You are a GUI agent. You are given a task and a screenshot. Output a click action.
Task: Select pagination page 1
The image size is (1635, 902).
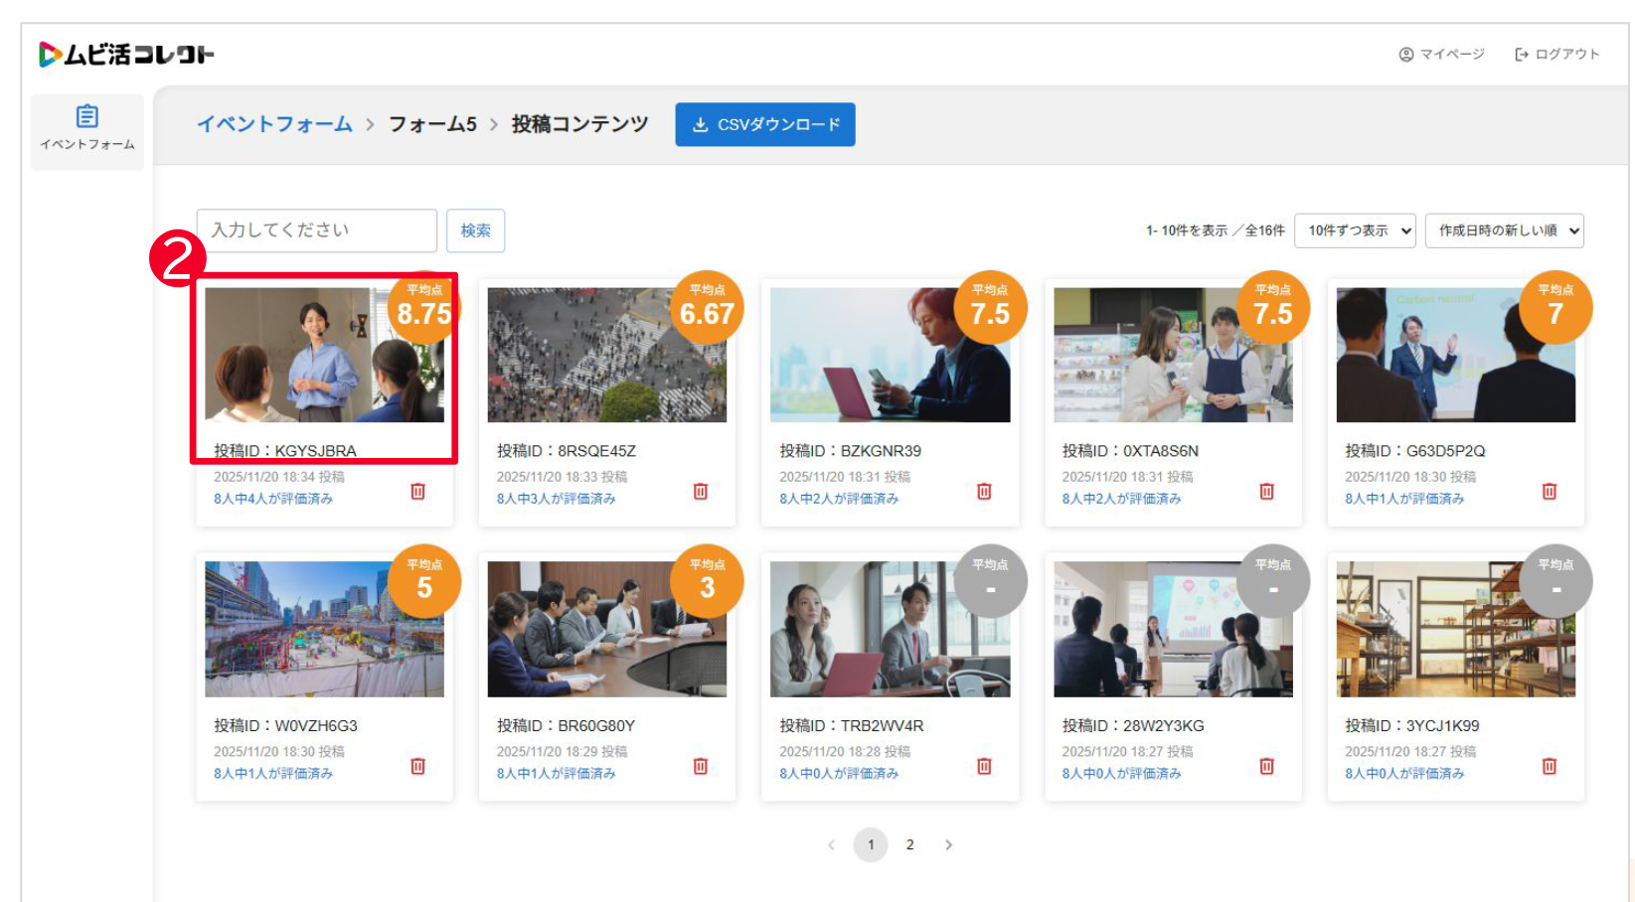[871, 845]
